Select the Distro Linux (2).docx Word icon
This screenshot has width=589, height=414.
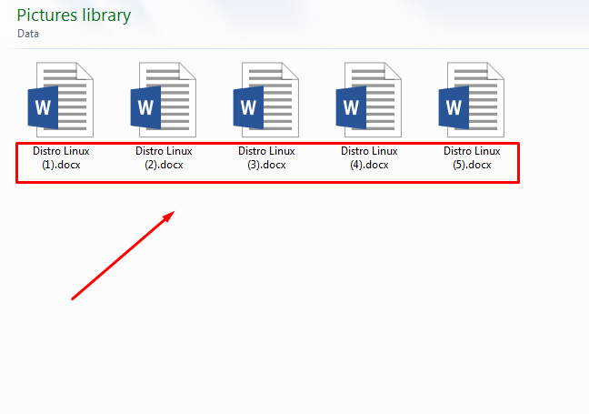[164, 100]
